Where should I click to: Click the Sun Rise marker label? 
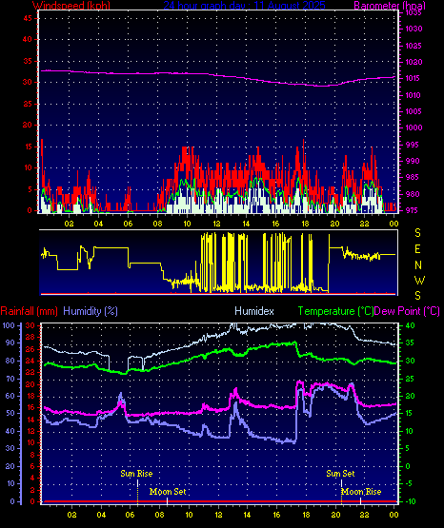tap(136, 474)
